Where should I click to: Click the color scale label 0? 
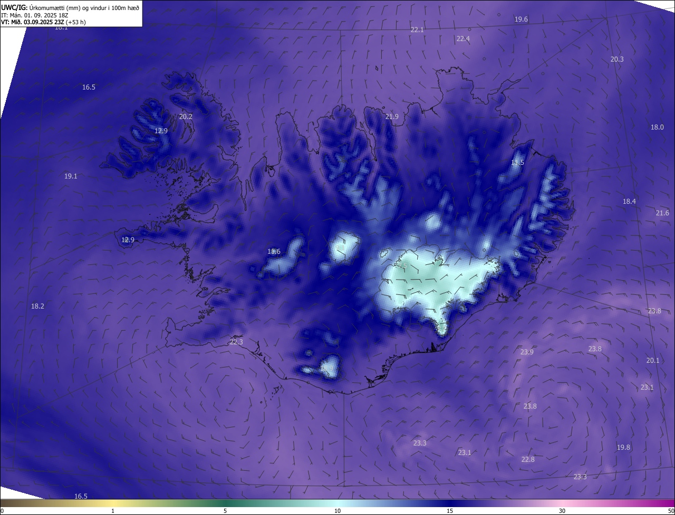(x=2, y=511)
